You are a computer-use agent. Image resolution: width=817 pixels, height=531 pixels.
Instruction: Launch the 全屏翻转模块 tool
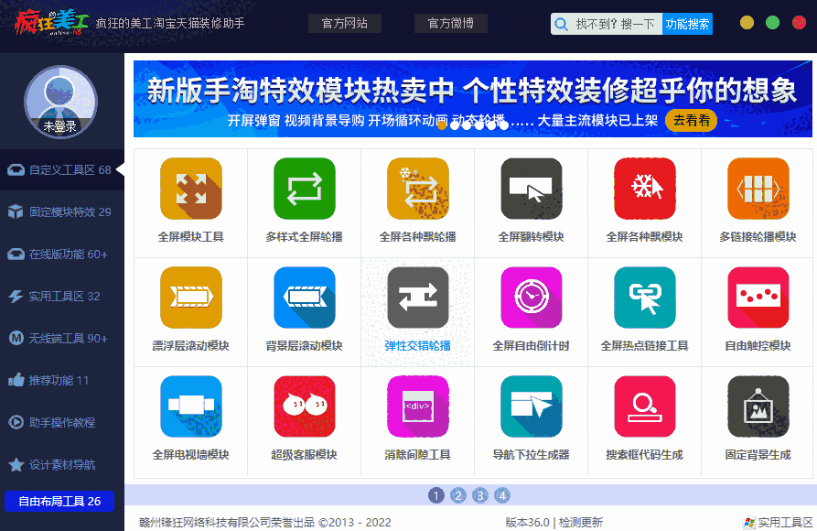532,189
